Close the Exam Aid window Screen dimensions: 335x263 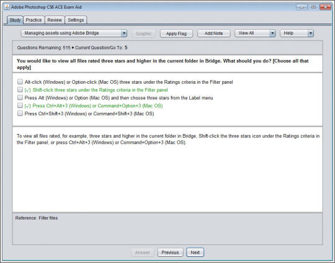click(x=325, y=7)
